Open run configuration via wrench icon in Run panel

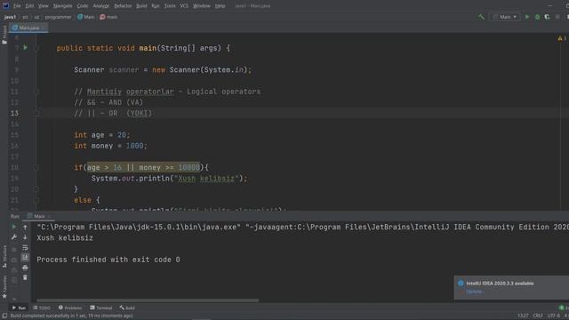pos(14,237)
